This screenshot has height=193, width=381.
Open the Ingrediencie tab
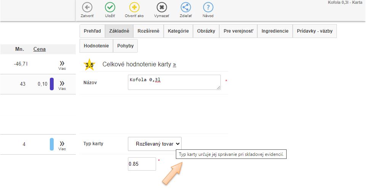tap(275, 31)
